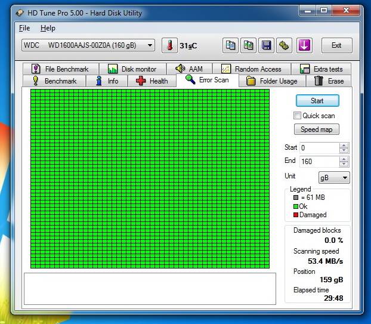Switch to the Health tab
Viewport: 371px width, 324px height.
[x=152, y=81]
